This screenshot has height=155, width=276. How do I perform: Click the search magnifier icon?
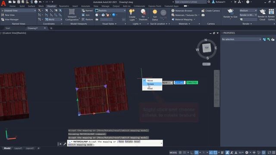click(x=209, y=2)
